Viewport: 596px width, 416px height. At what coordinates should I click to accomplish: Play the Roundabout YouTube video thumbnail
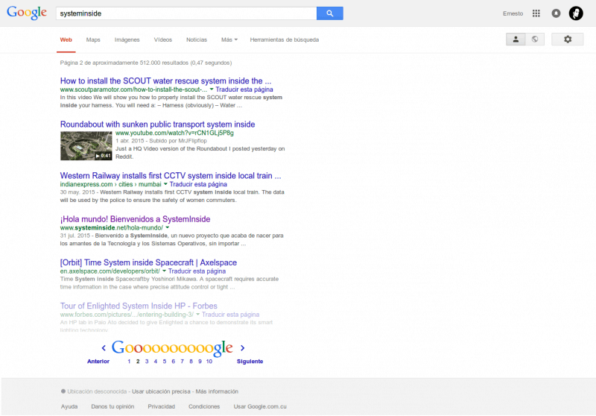click(86, 145)
